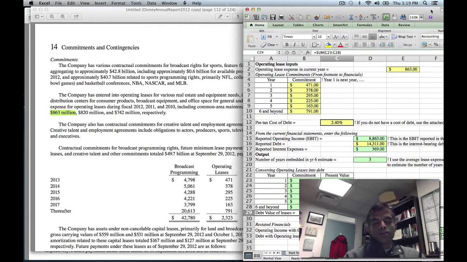Switch to the Layout ribbon tab
This screenshot has width=467, height=262.
point(278,25)
